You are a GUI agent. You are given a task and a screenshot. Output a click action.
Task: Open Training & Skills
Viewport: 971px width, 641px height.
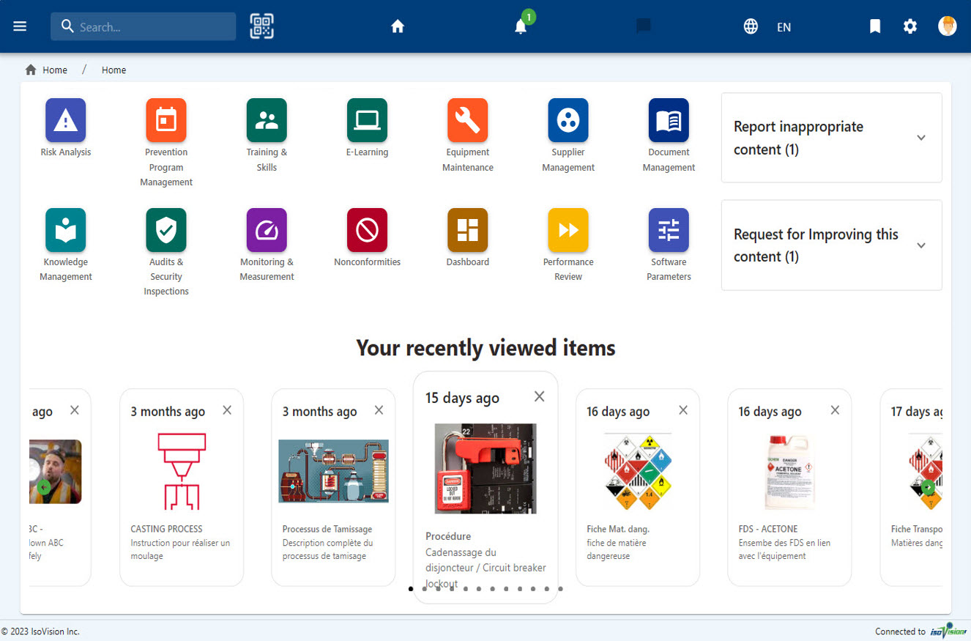click(267, 119)
